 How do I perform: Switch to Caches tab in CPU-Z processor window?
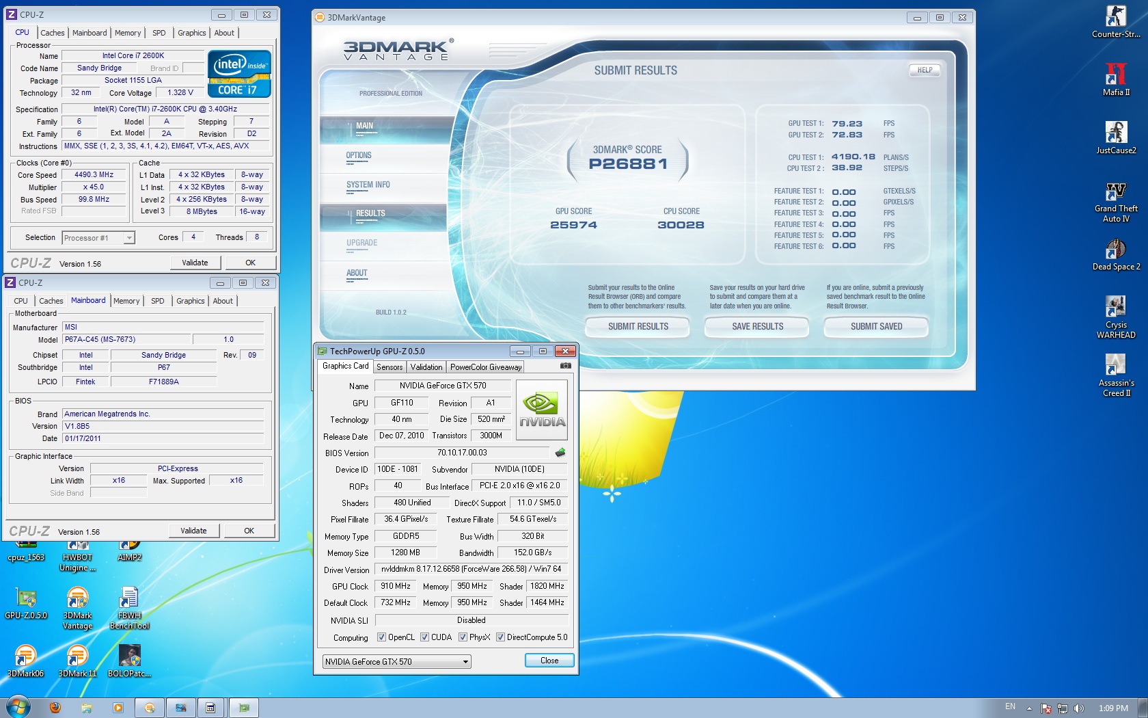point(52,33)
